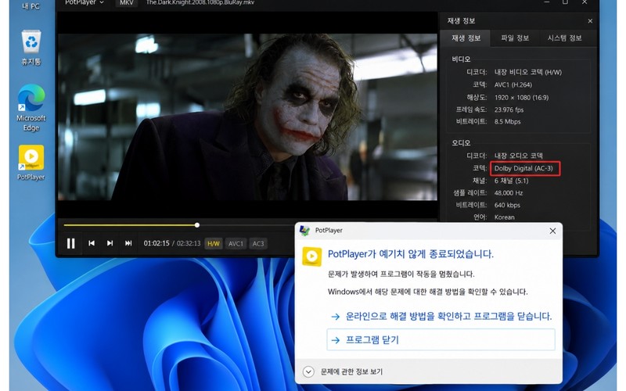Close the PotPlayer crash dialog
626x391 pixels.
552,231
